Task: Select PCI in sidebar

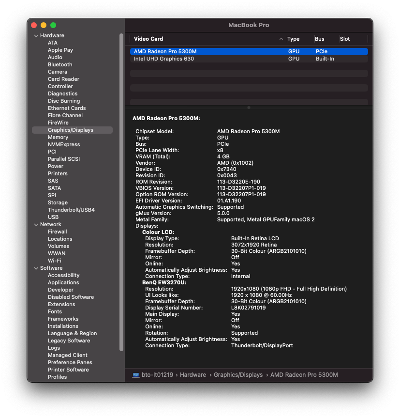Action: (52, 152)
